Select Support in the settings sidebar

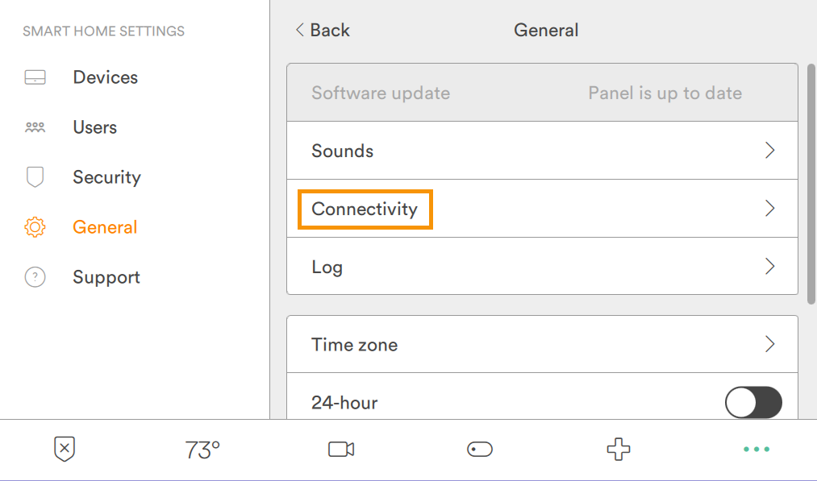coord(106,277)
